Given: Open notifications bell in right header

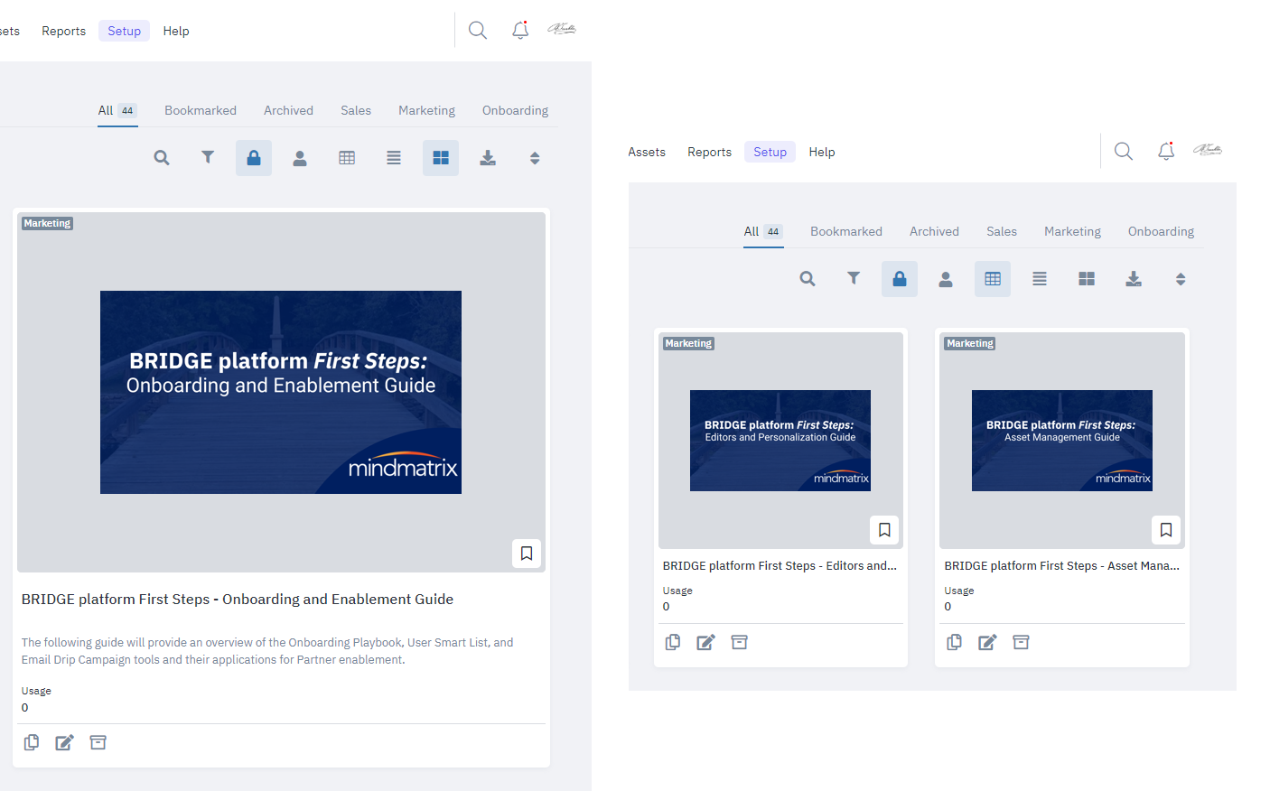Looking at the screenshot, I should (x=1166, y=151).
